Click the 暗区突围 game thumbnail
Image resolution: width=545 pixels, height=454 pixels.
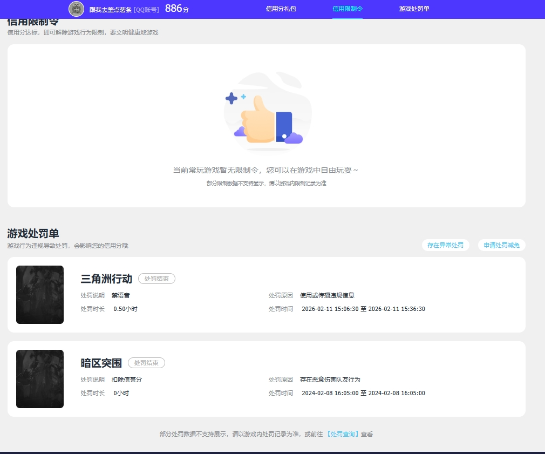click(x=40, y=378)
